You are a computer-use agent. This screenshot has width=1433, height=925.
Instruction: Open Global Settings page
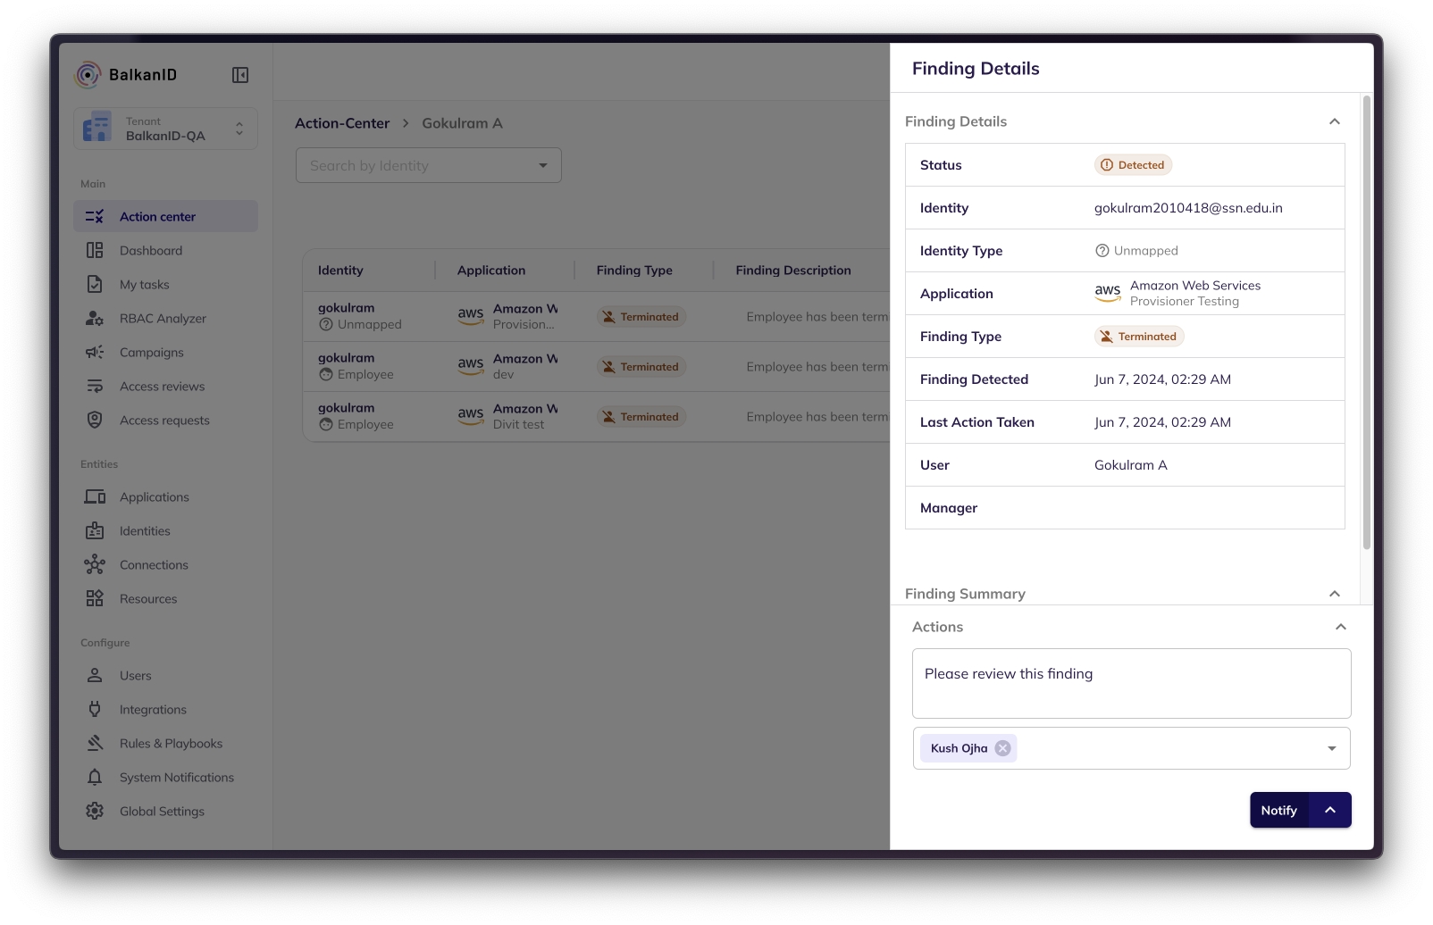pos(165,811)
